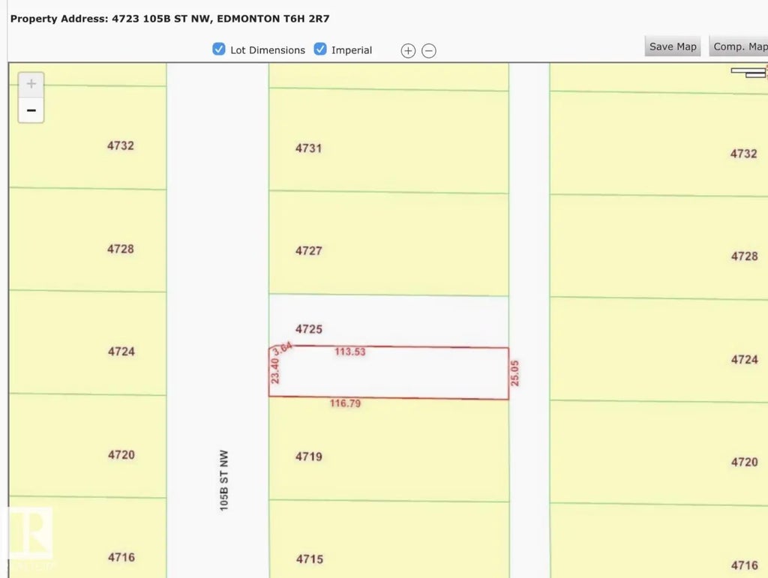
Task: Click the 25.05 rear dimension label
Action: click(x=515, y=373)
